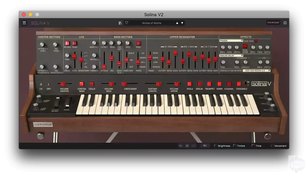Click the LFO Delay knob
Screen dimensions: 308x176
[67, 67]
